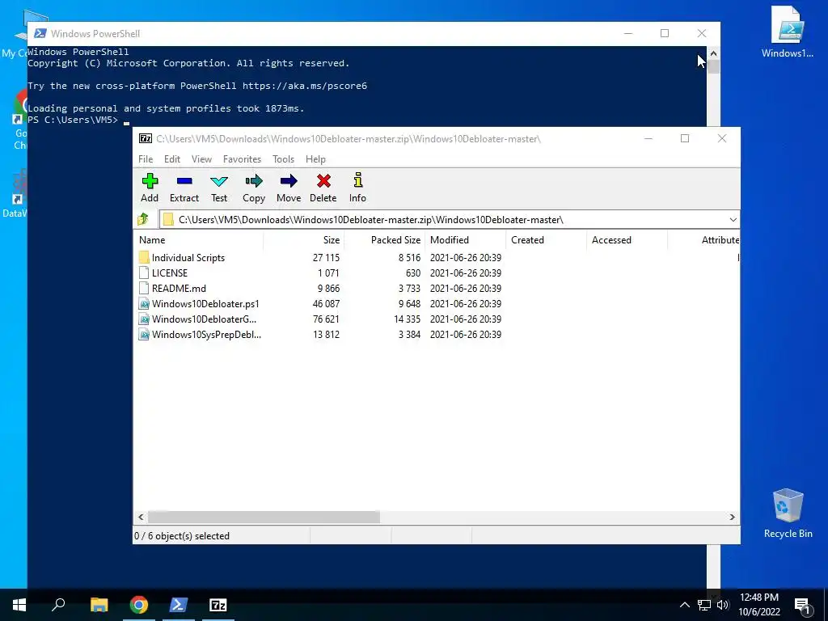The image size is (828, 621).
Task: Click the PS C:\Users\VM5> prompt line
Action: pyautogui.click(x=73, y=120)
